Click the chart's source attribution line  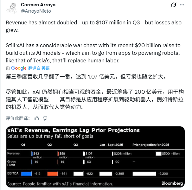click(x=60, y=183)
